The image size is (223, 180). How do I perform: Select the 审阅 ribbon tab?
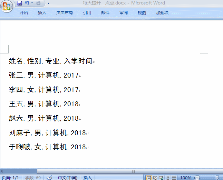coord(124,13)
